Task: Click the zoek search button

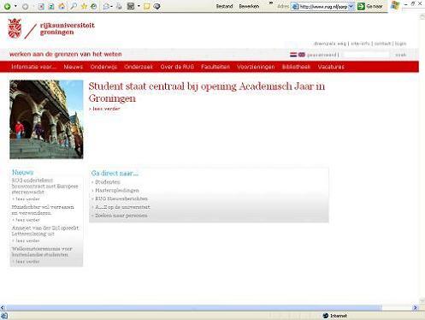Action: tap(400, 55)
